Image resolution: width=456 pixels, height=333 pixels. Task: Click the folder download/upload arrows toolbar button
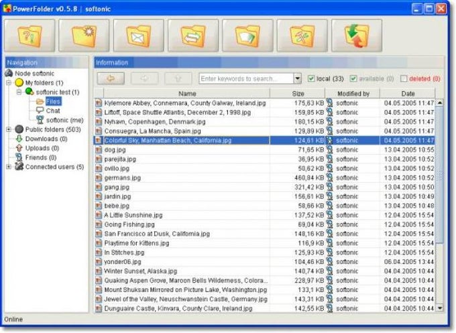[x=357, y=36]
